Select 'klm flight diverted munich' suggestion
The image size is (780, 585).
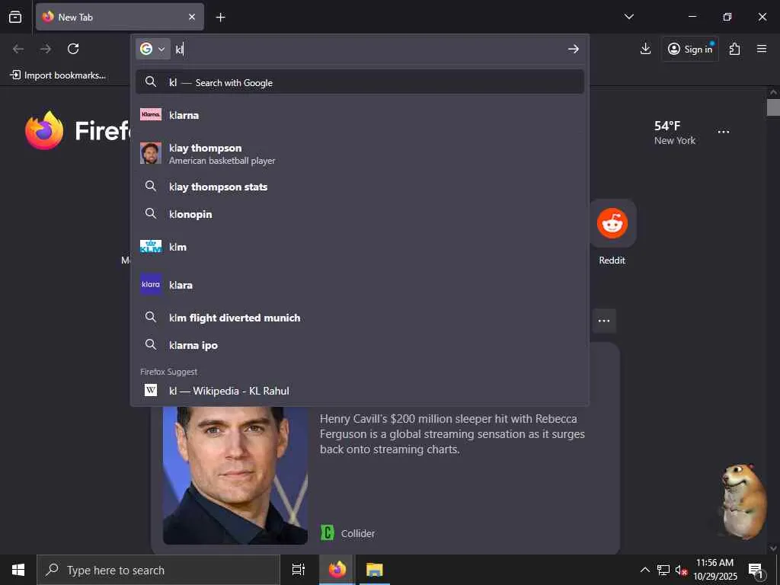(x=360, y=318)
